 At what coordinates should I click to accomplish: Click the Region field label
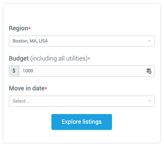tap(18, 28)
